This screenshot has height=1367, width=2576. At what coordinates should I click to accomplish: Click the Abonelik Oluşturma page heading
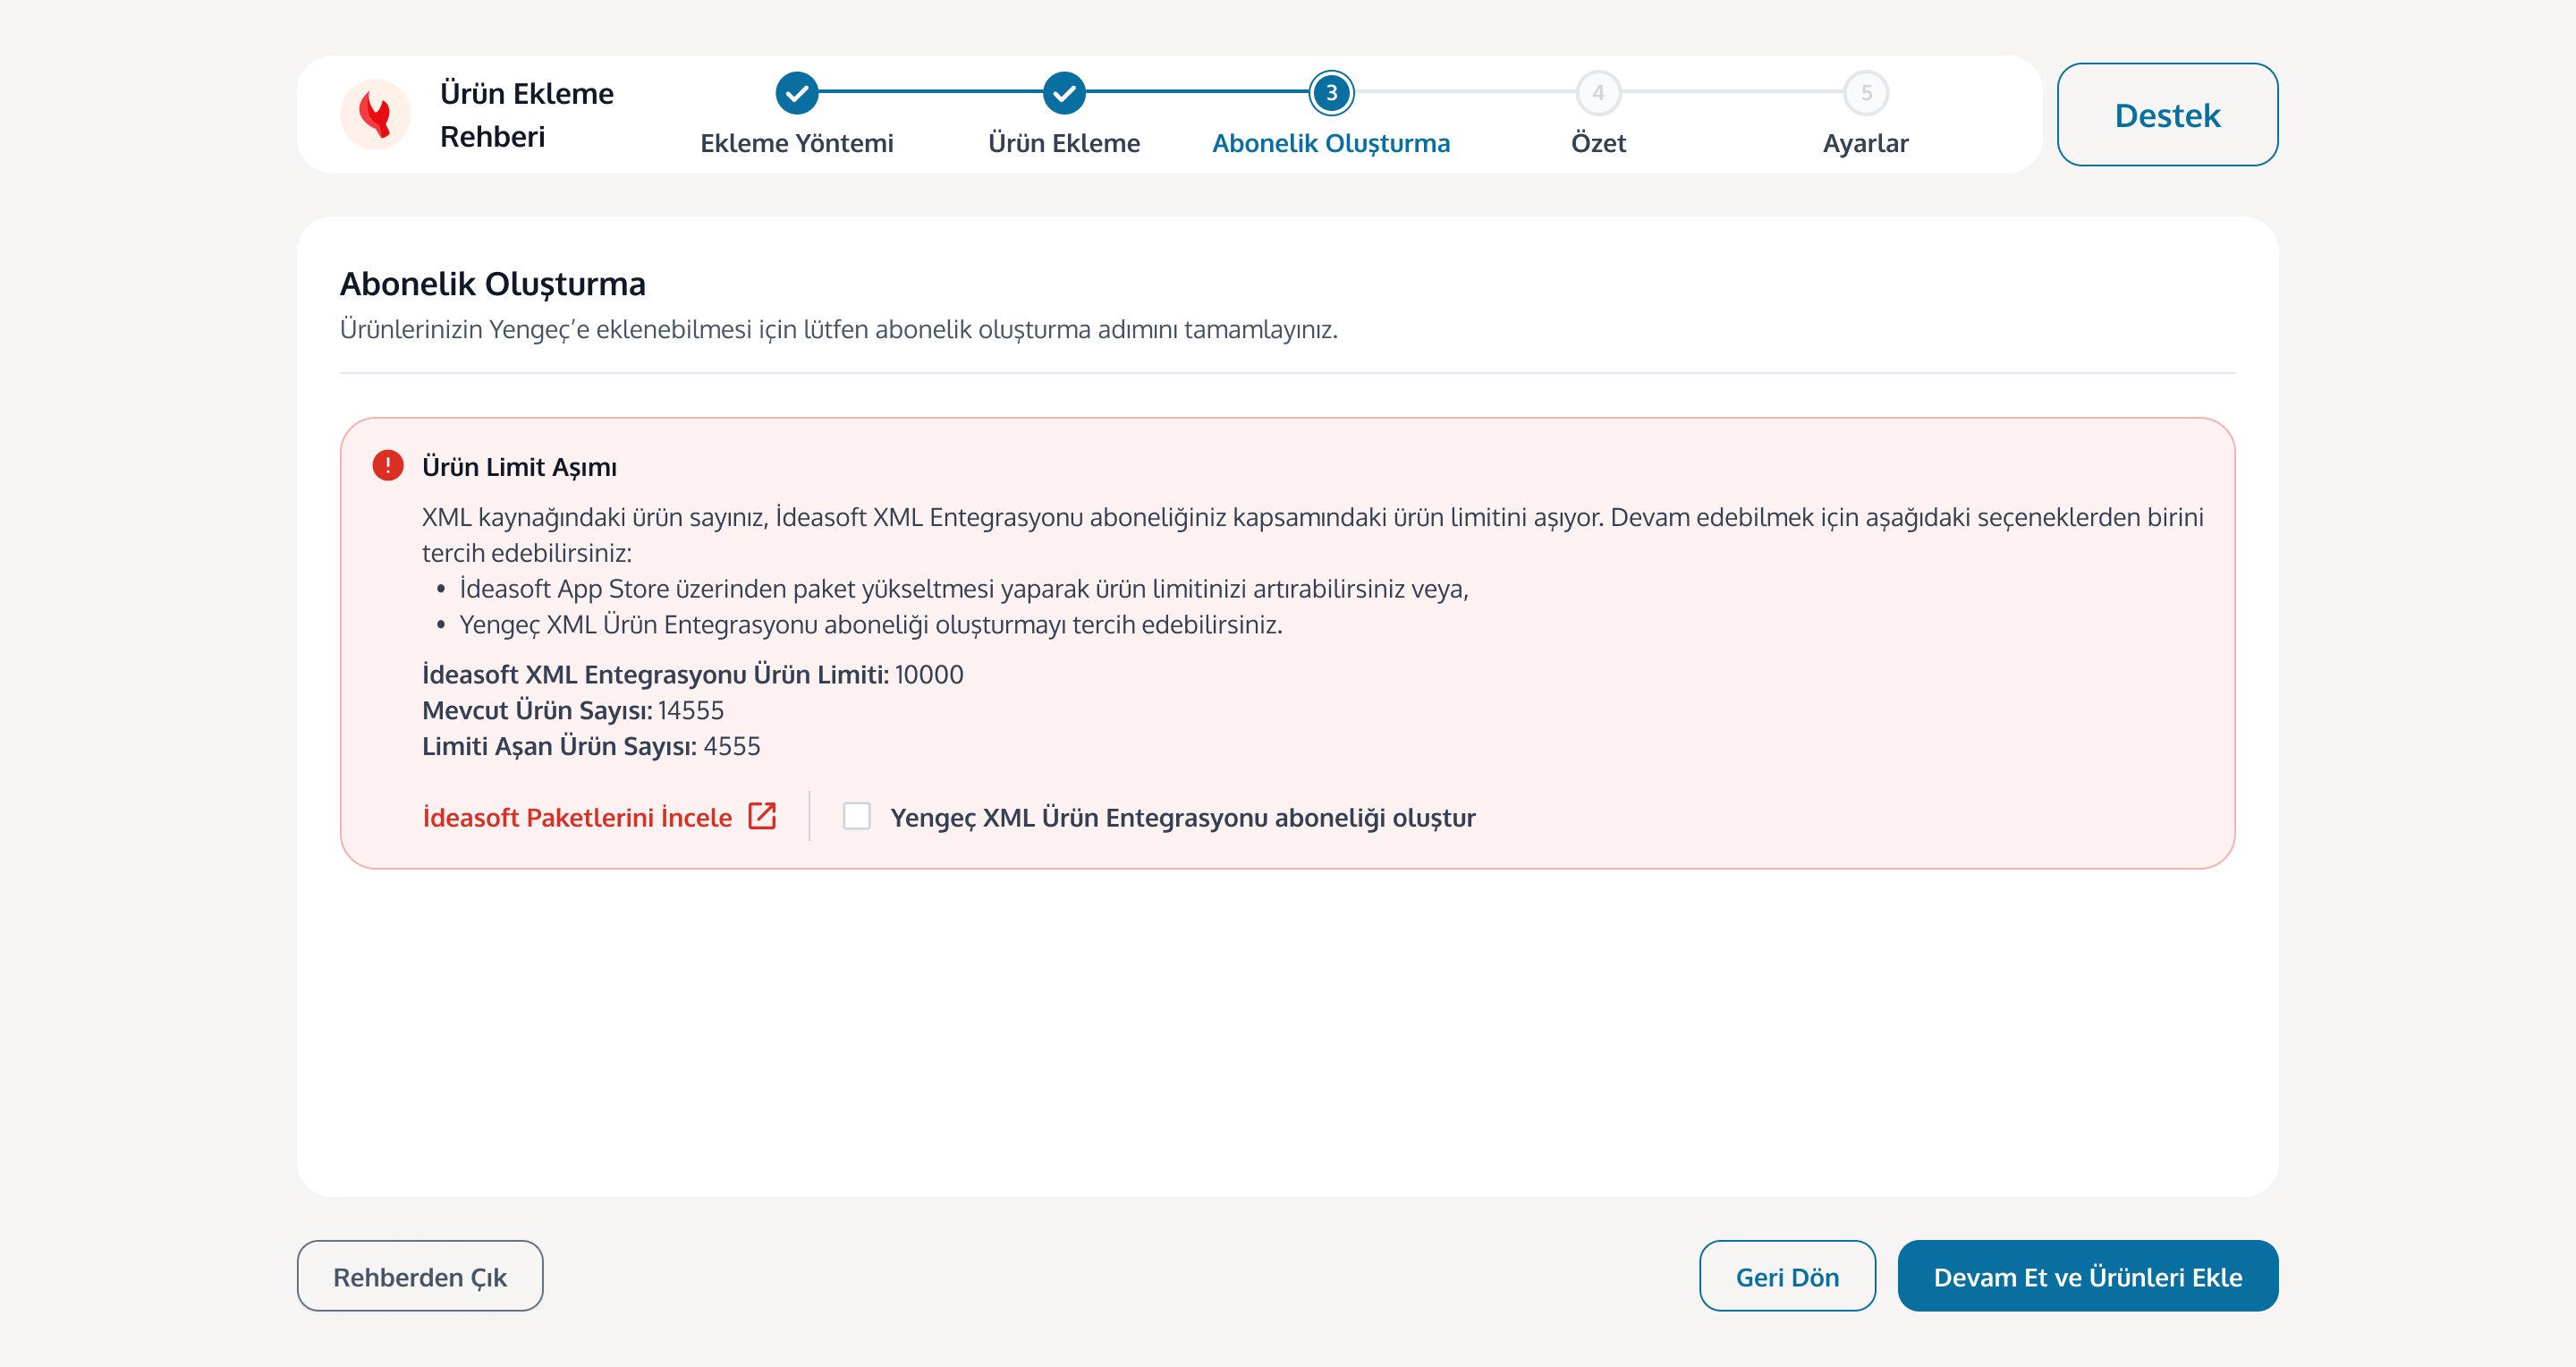click(493, 284)
